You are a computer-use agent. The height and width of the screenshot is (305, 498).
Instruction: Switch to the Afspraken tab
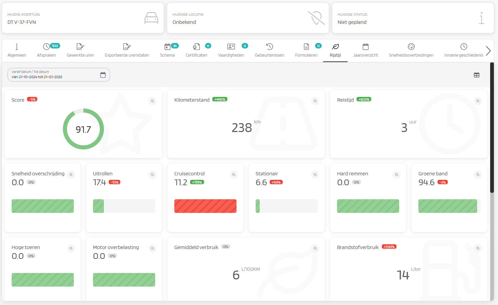tap(46, 50)
